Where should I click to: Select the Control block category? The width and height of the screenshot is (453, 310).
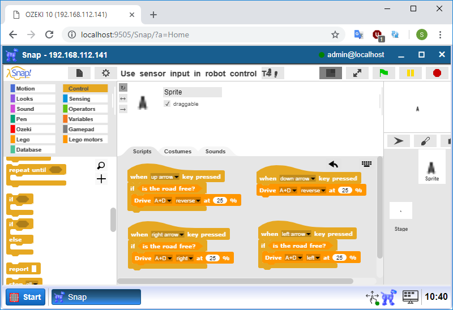coord(86,88)
